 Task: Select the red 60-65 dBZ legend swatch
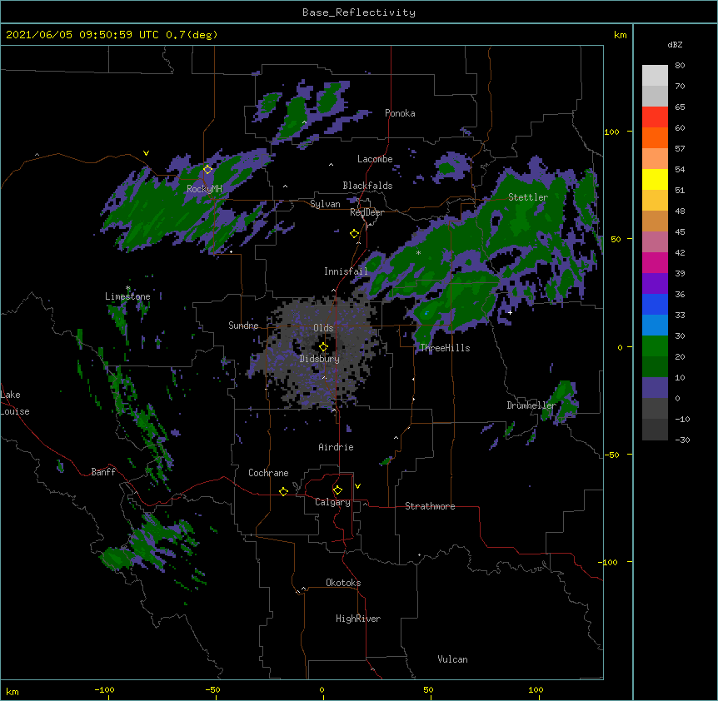coord(655,117)
